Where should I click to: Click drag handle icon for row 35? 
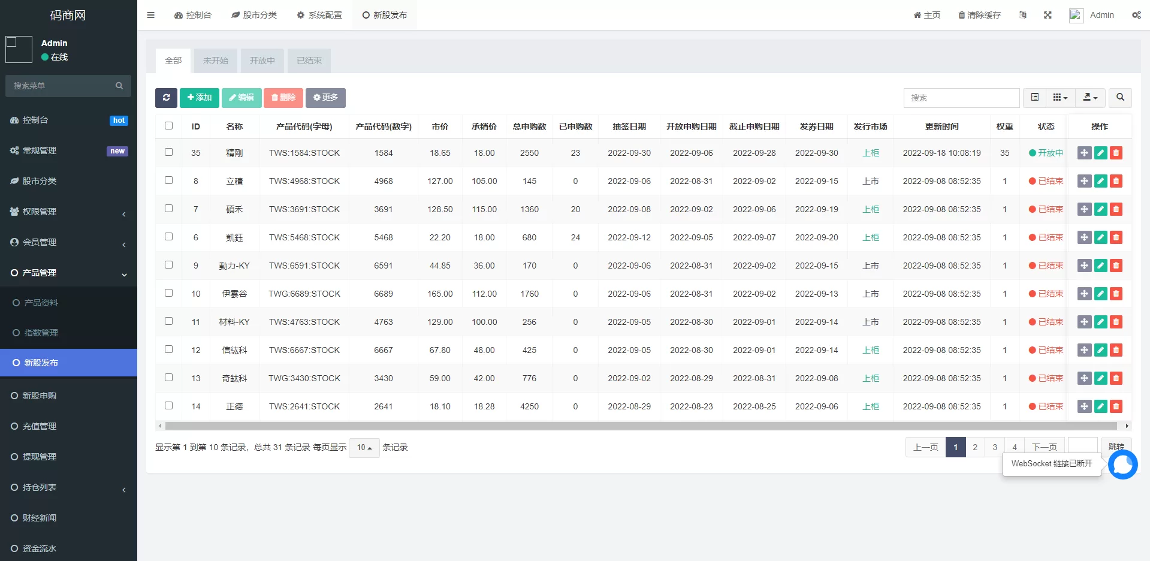click(1084, 153)
